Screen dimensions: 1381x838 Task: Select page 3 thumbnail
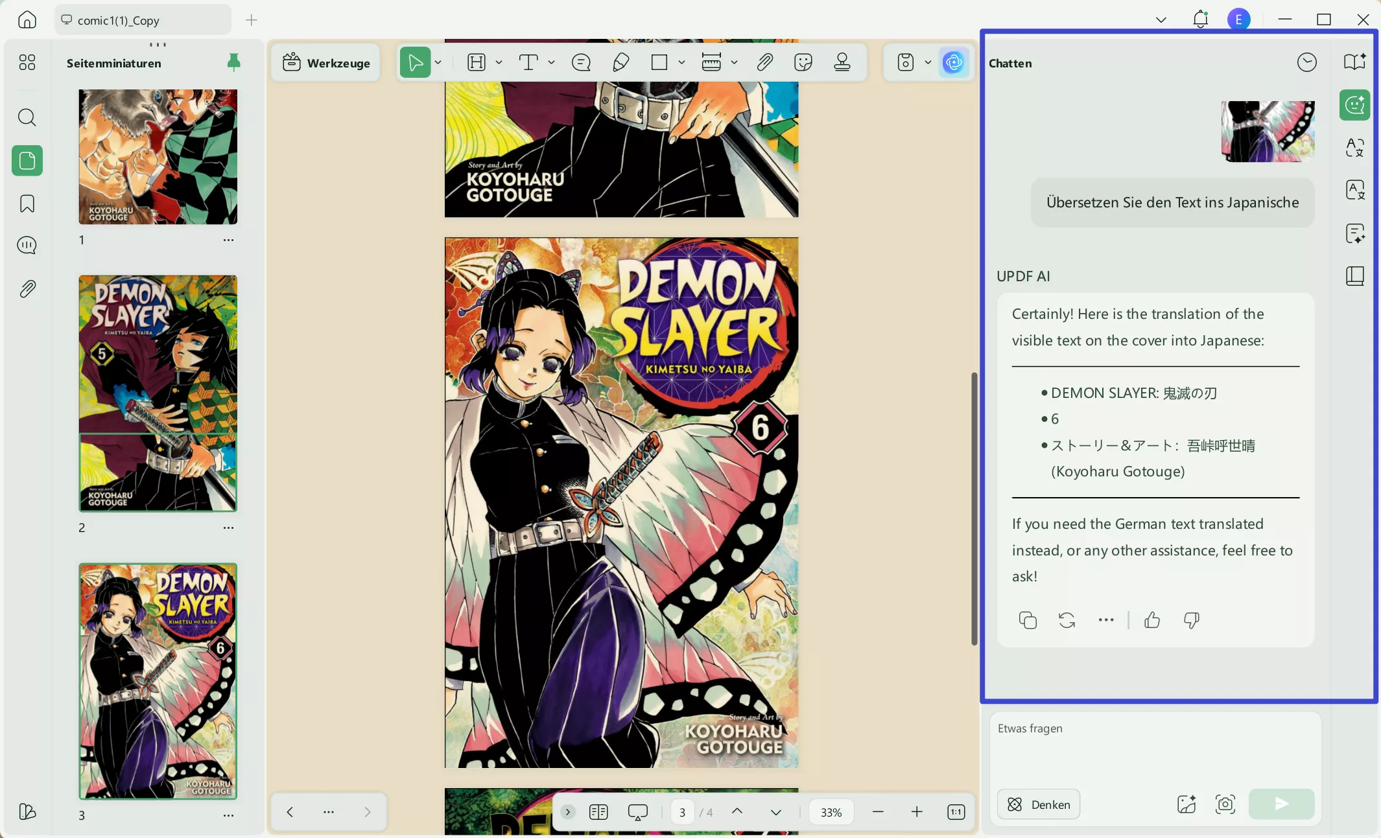(158, 681)
